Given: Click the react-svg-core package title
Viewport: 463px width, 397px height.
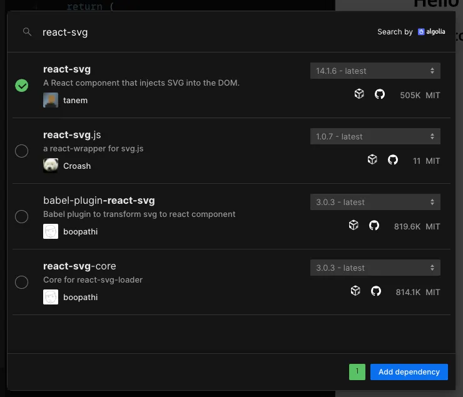Looking at the screenshot, I should 79,266.
